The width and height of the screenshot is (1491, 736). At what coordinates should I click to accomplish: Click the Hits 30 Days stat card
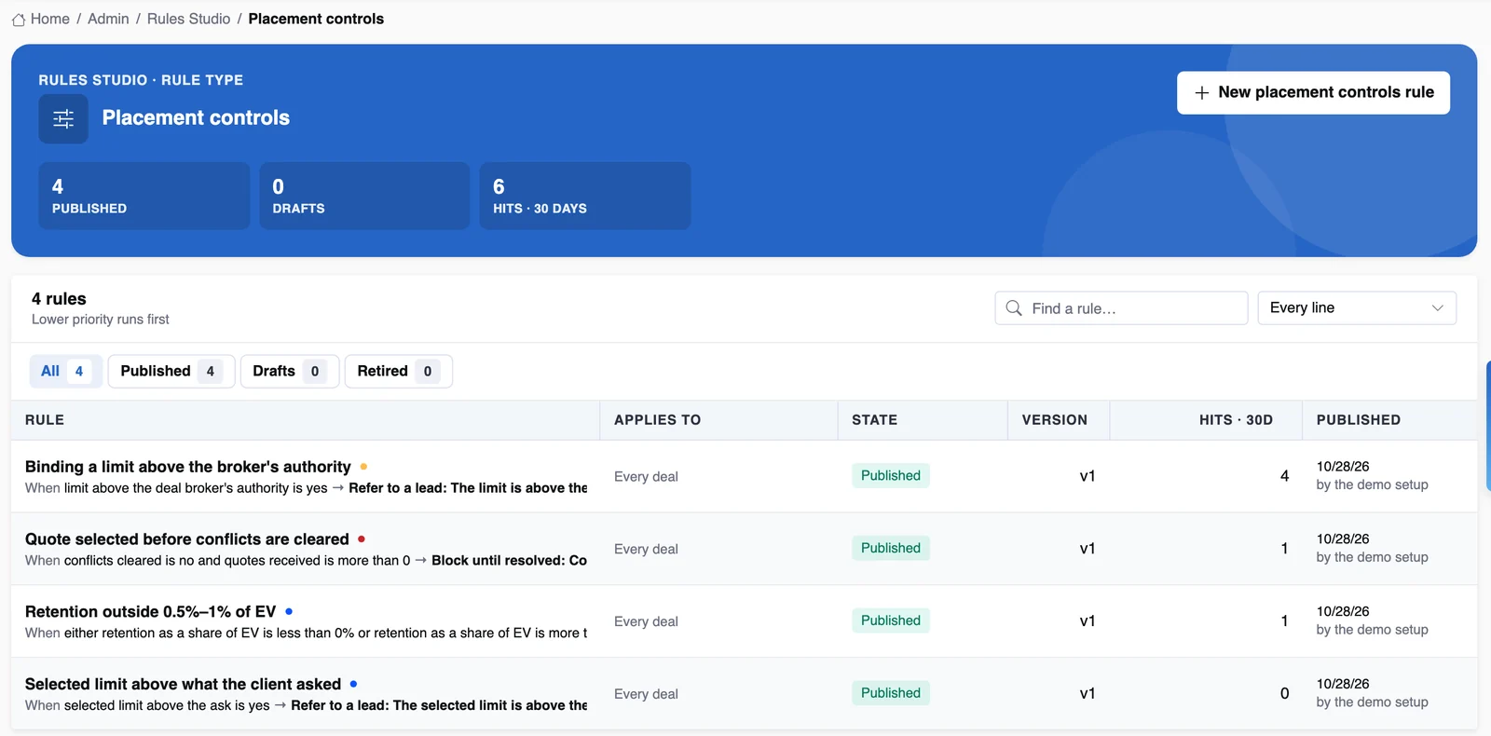[x=585, y=196]
